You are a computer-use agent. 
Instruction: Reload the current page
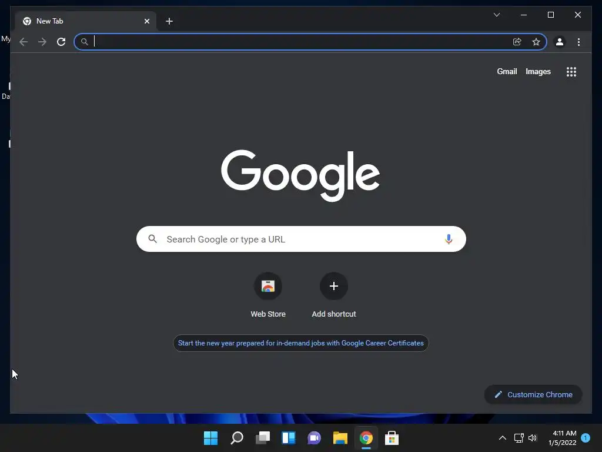click(61, 42)
